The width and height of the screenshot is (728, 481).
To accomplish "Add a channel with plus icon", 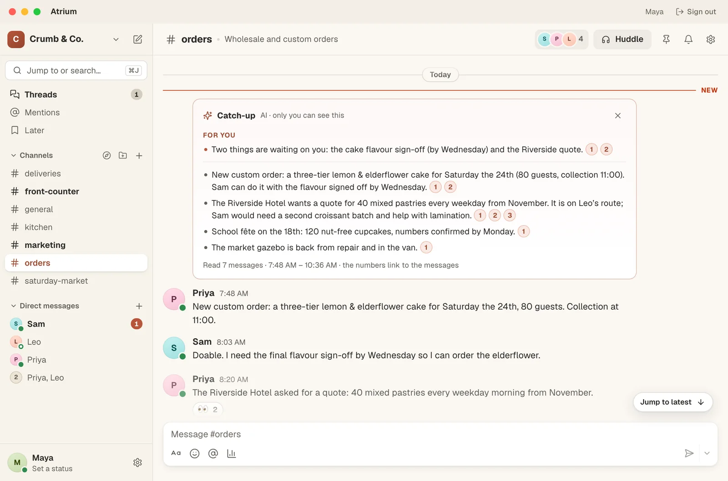I will point(139,155).
